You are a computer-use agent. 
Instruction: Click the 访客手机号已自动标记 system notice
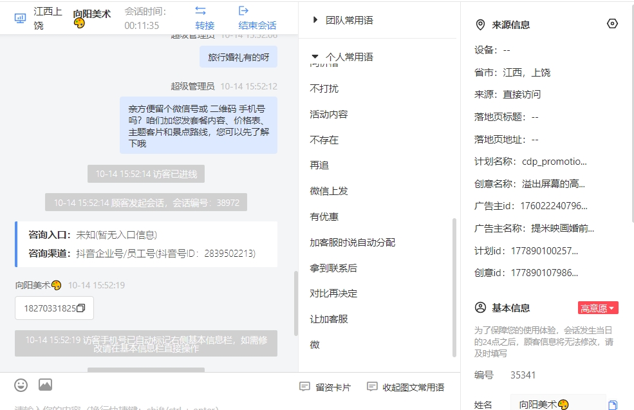tap(146, 344)
